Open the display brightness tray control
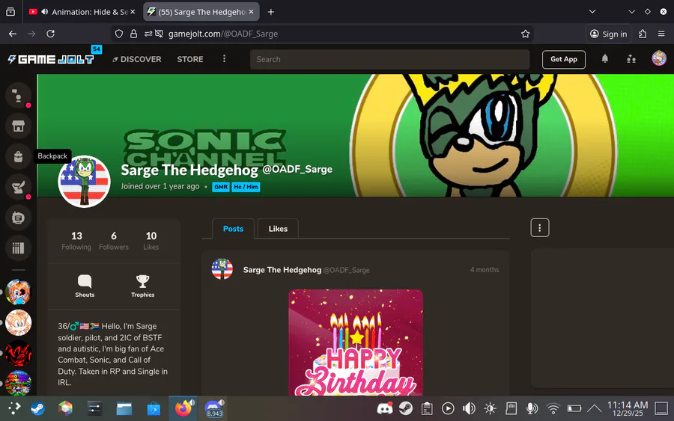This screenshot has width=674, height=421. (x=490, y=408)
